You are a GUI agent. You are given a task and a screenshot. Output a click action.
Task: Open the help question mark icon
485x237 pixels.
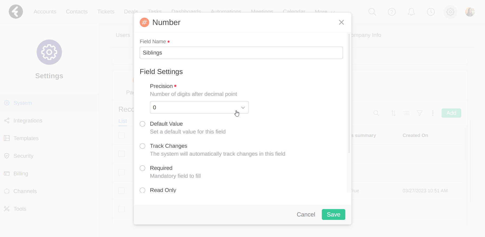(x=392, y=12)
